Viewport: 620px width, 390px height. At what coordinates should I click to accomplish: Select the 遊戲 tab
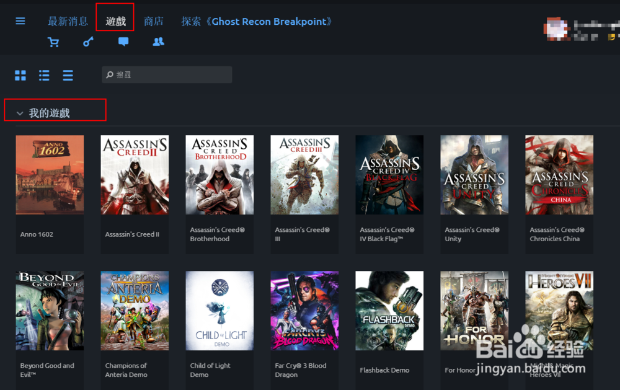[115, 21]
